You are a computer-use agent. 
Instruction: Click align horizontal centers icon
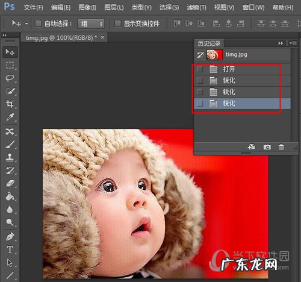click(x=228, y=23)
